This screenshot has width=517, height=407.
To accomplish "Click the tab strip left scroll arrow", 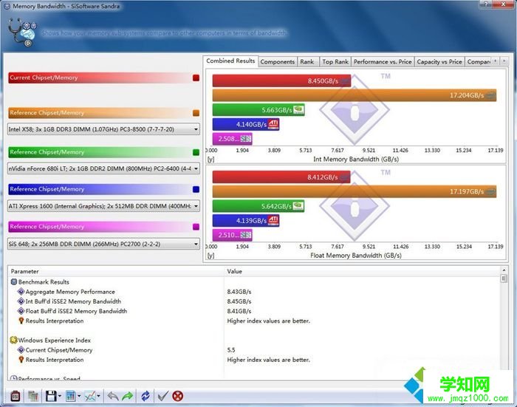I will tap(495, 61).
